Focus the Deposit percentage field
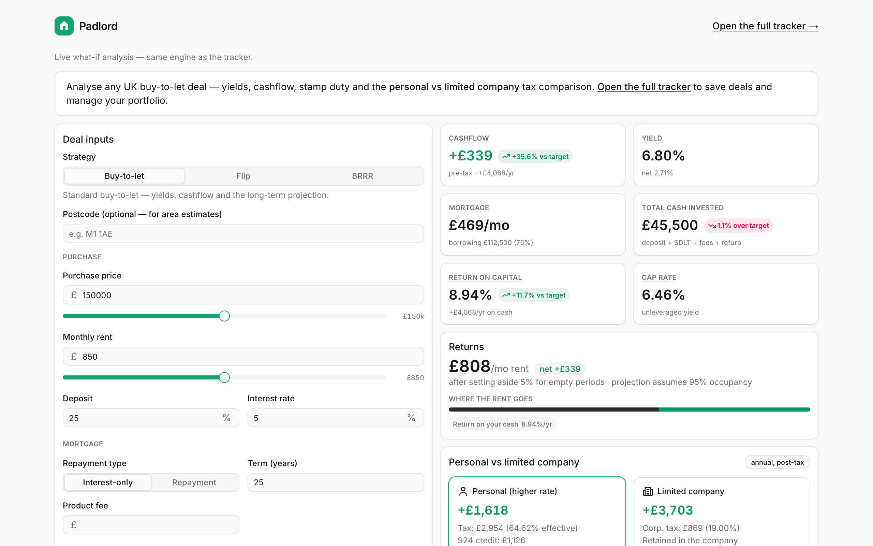Viewport: 873px width, 546px height. [151, 418]
